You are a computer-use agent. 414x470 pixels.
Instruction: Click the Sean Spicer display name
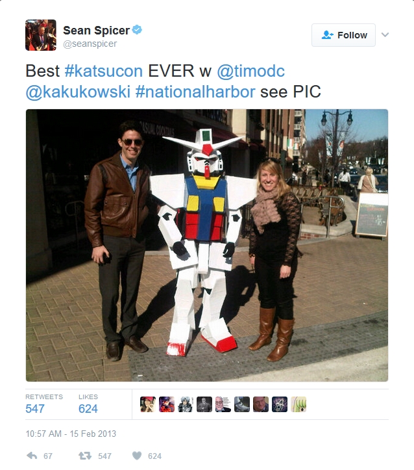96,31
